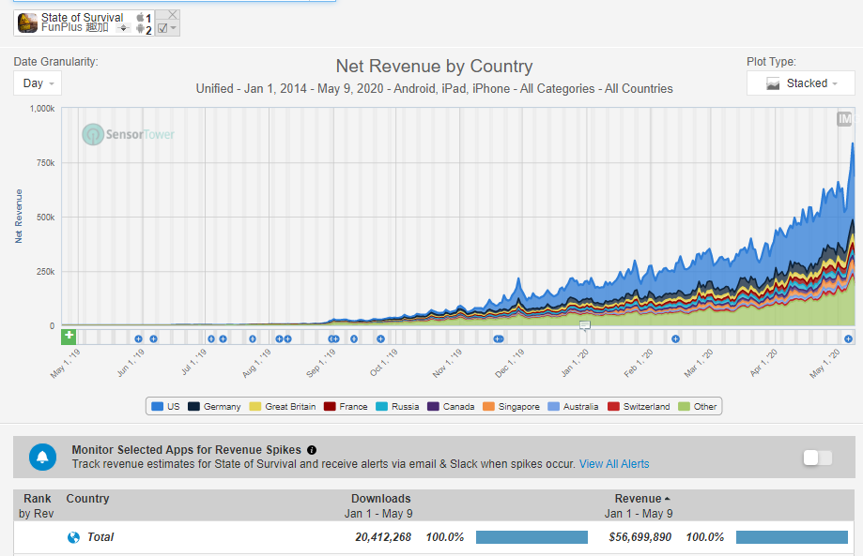
Task: Click the Total row label
Action: tap(100, 537)
